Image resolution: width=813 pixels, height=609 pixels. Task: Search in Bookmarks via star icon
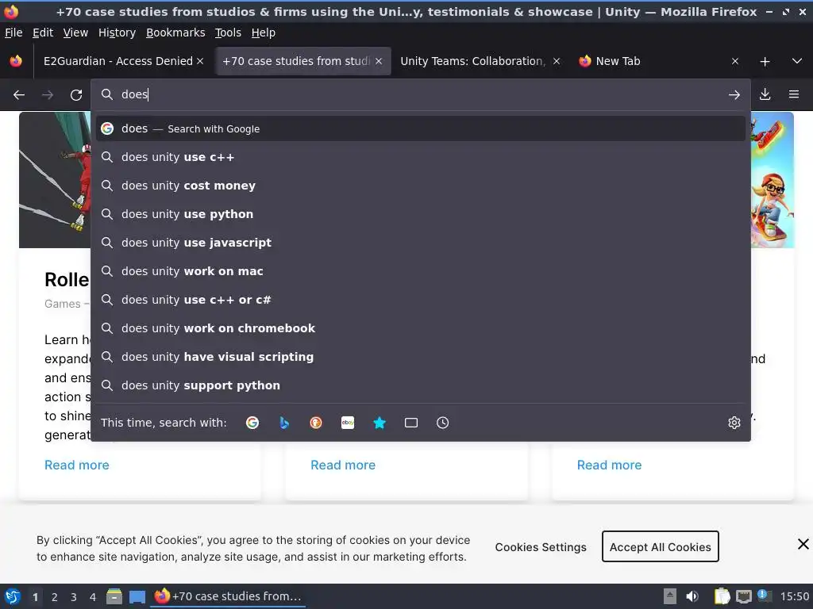(x=380, y=423)
